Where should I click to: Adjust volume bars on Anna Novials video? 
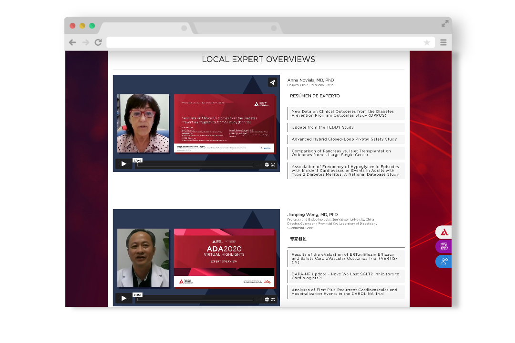pyautogui.click(x=259, y=165)
